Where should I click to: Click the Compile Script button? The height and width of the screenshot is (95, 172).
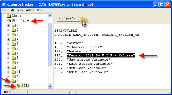coord(70,18)
